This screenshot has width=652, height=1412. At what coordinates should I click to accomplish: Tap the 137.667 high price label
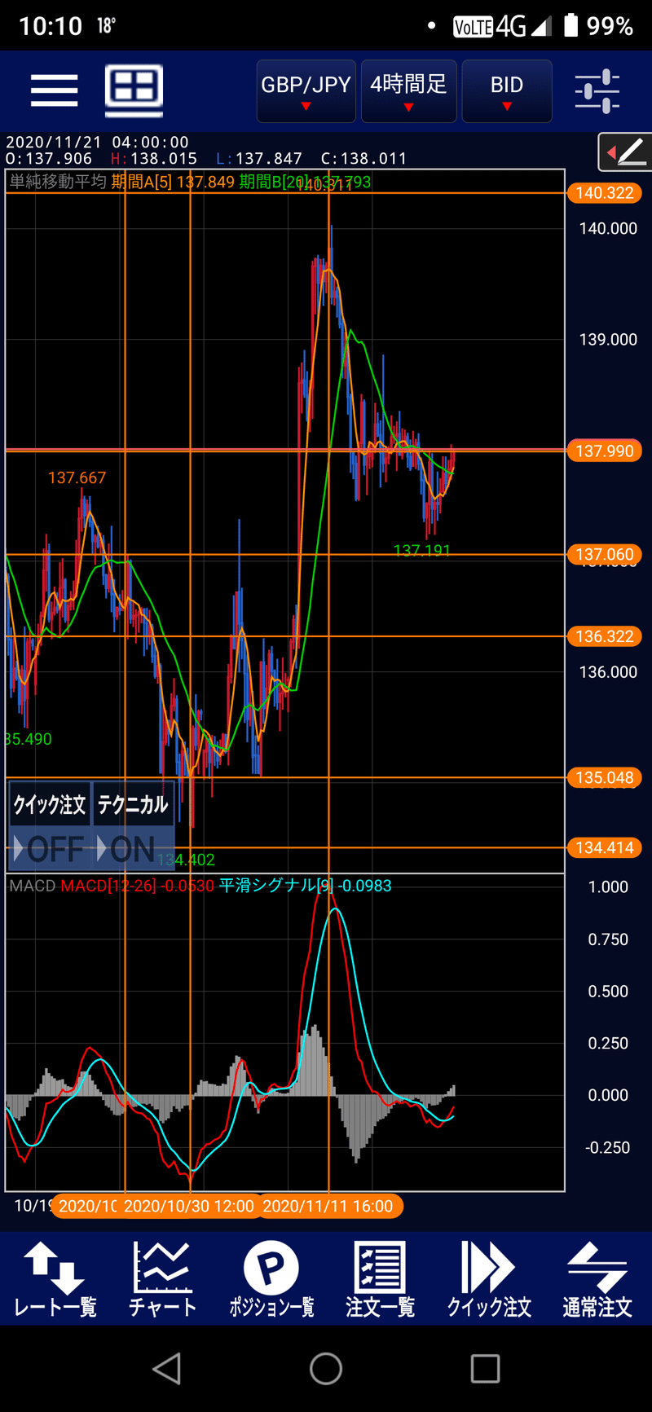pos(77,478)
